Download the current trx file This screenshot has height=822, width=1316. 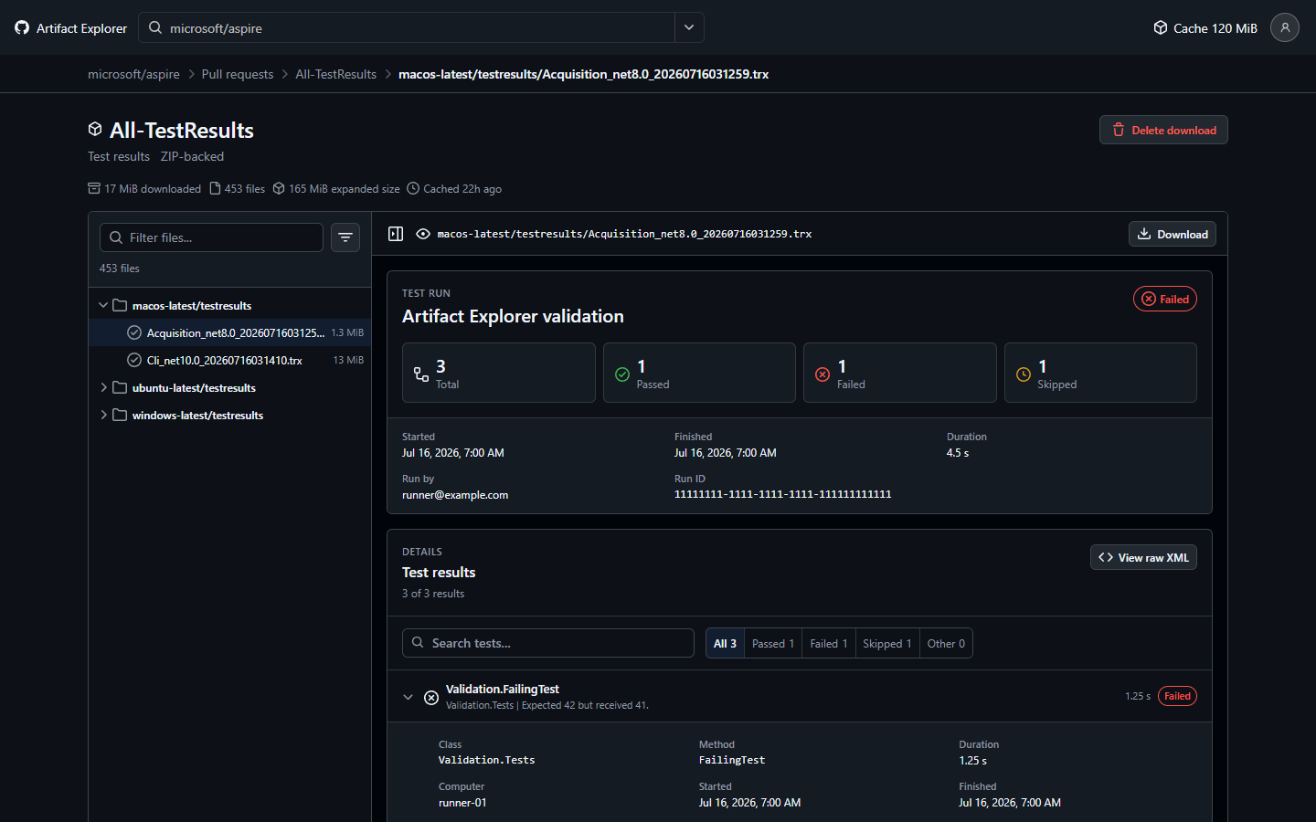pos(1172,234)
